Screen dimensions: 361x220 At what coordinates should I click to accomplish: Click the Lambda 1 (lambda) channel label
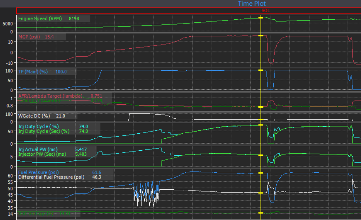coord(39,101)
